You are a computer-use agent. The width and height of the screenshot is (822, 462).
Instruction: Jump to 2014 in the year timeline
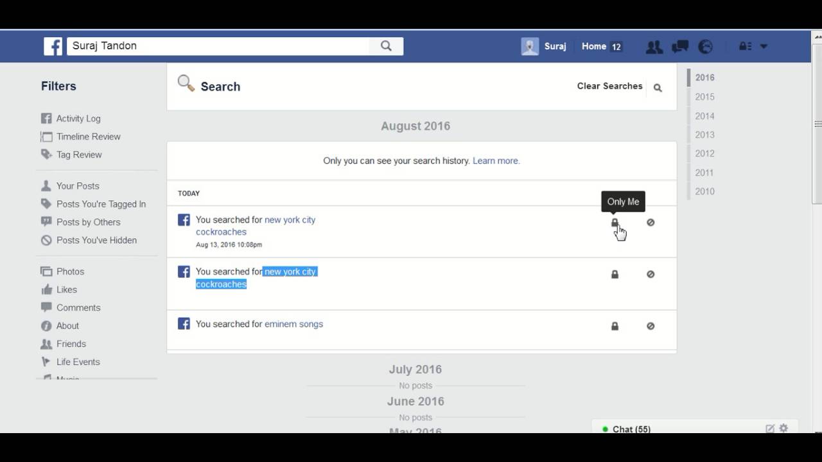click(704, 116)
